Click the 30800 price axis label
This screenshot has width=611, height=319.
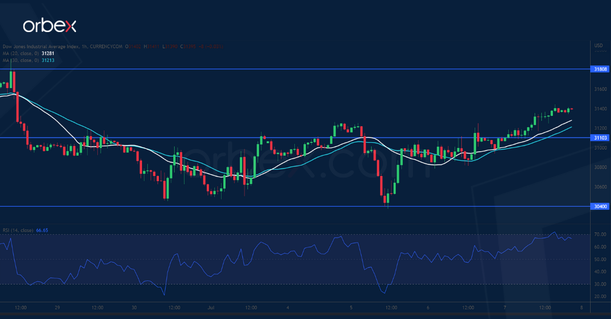click(600, 167)
